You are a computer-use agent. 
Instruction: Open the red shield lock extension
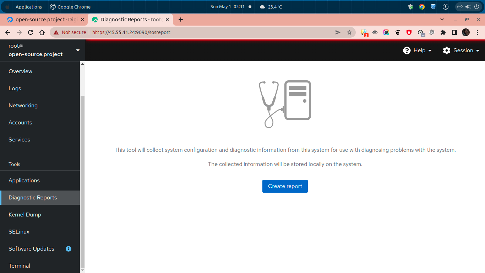(x=409, y=32)
